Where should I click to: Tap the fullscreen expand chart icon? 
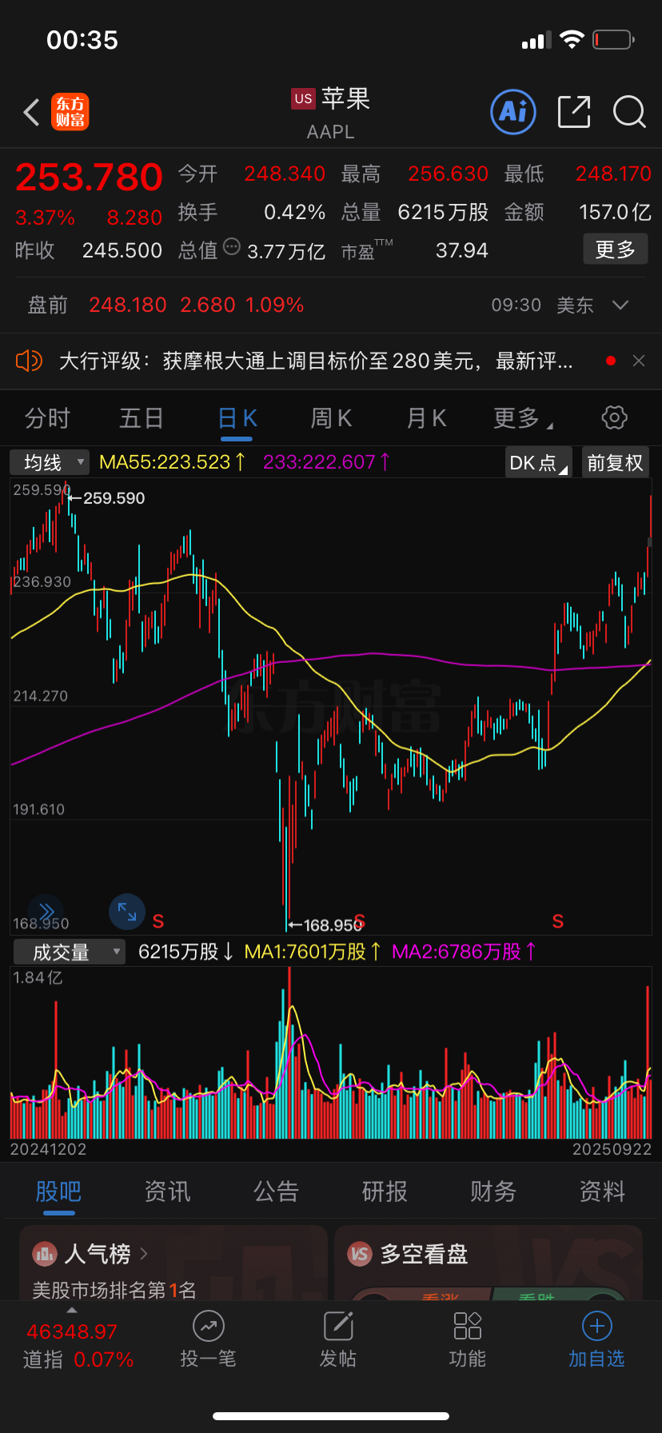pos(126,912)
